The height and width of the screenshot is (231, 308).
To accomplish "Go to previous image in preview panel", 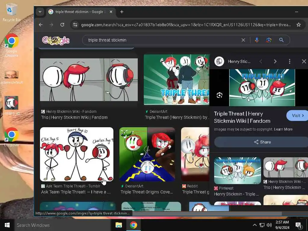I will (x=261, y=61).
